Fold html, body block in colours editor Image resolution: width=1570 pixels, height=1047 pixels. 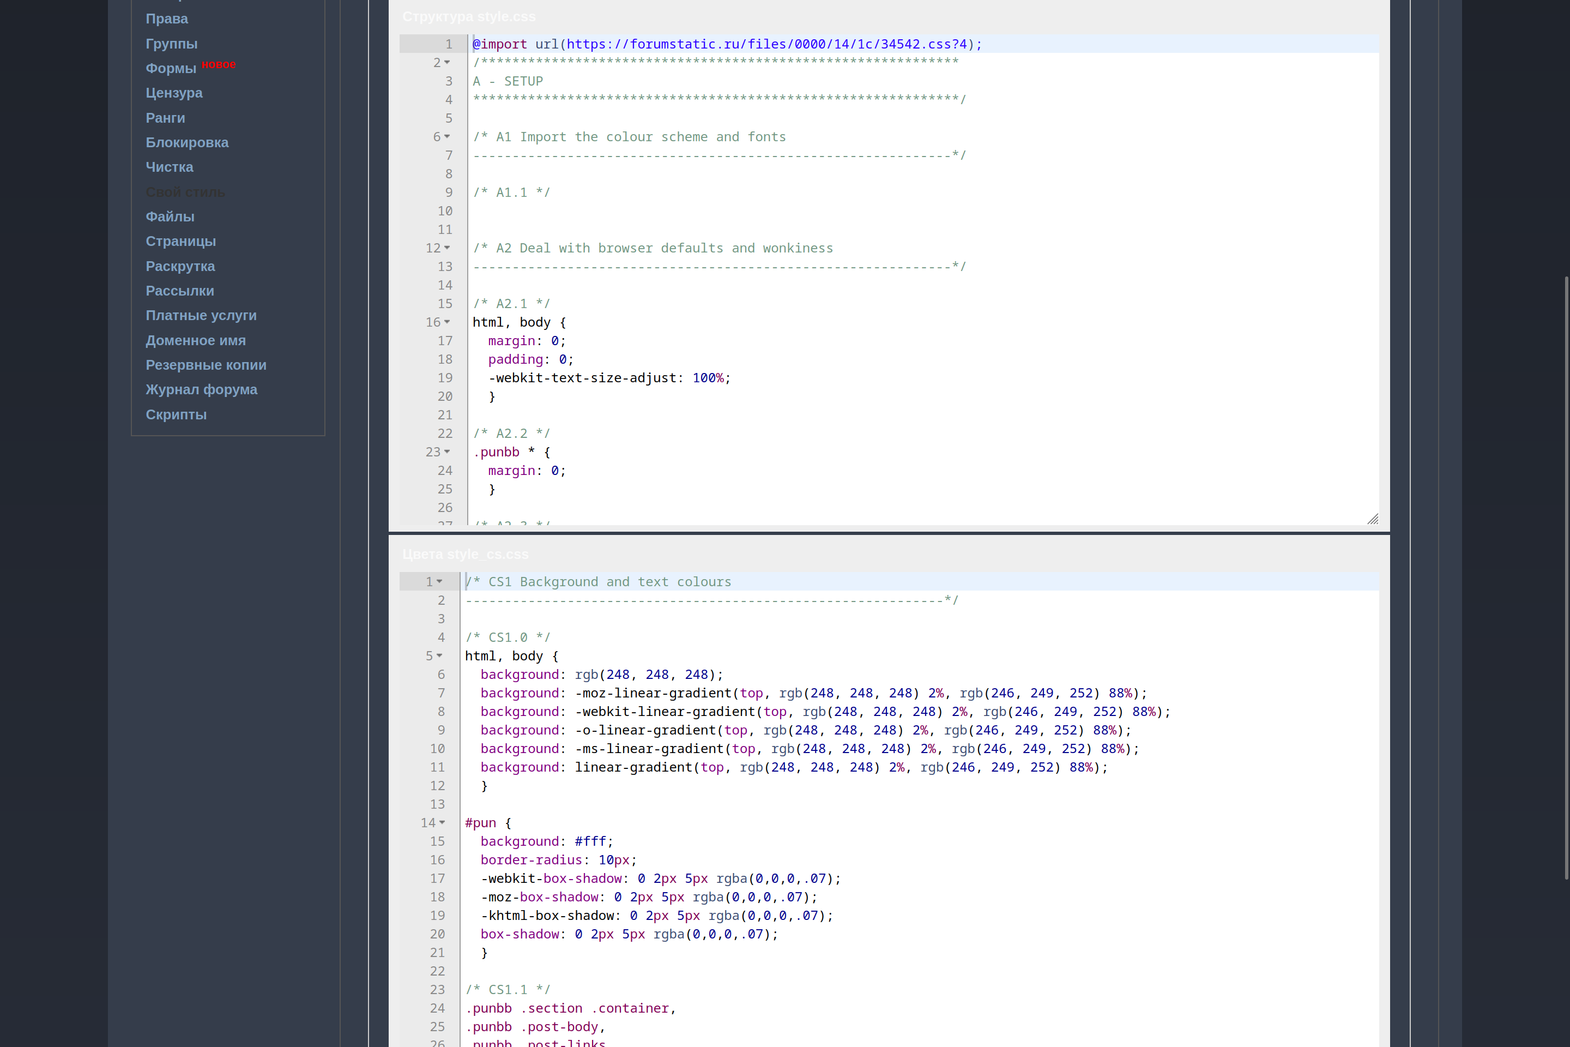click(439, 655)
